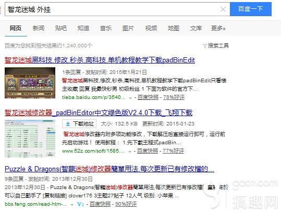The image size is (281, 213).
Task: Select text 更新时间: 2015-01-23
Action: coord(168,123)
